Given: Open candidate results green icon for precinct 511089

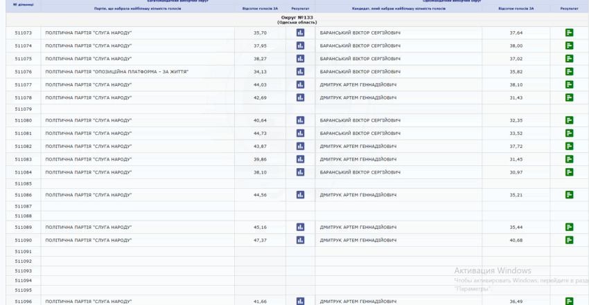Looking at the screenshot, I should 569,227.
